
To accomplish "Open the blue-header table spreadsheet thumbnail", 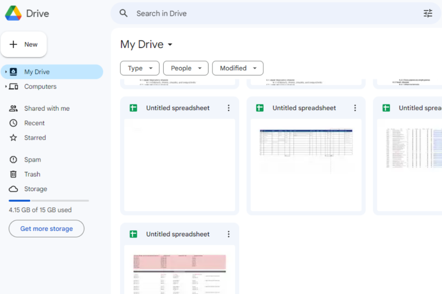I will click(x=306, y=165).
